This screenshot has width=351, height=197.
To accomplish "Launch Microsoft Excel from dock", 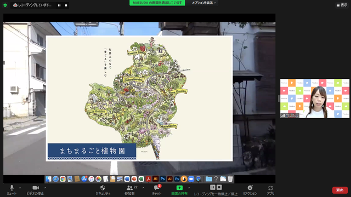I will [x=141, y=179].
